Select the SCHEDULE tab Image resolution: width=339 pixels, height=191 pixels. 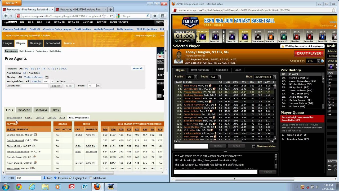[x=41, y=110]
